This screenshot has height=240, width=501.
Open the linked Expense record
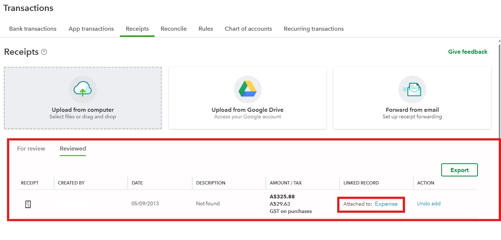pyautogui.click(x=386, y=204)
